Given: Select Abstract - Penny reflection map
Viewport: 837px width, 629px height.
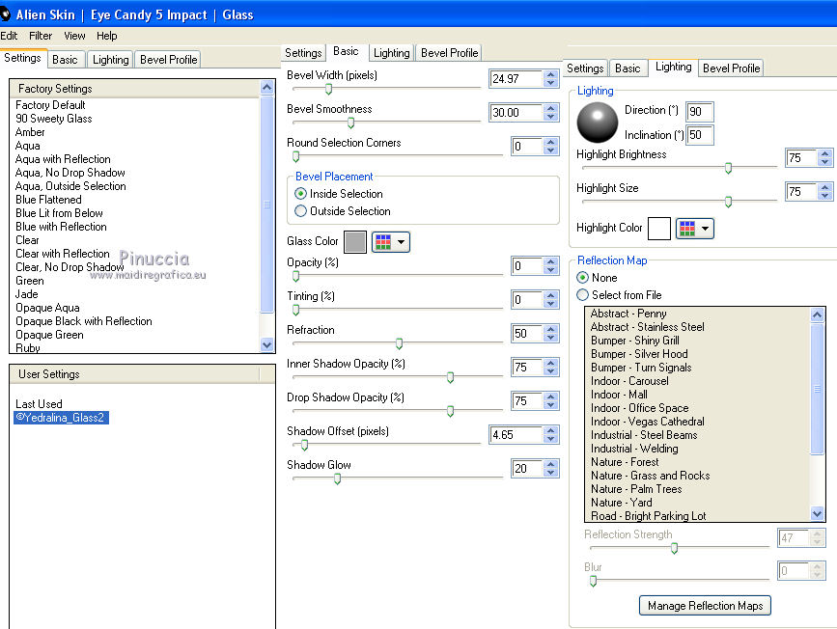Looking at the screenshot, I should 628,314.
